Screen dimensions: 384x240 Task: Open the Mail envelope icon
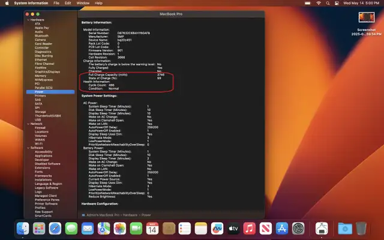click(88, 229)
